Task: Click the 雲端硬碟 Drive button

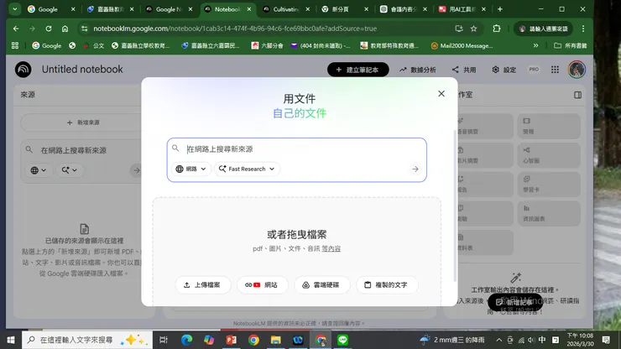Action: (x=321, y=285)
